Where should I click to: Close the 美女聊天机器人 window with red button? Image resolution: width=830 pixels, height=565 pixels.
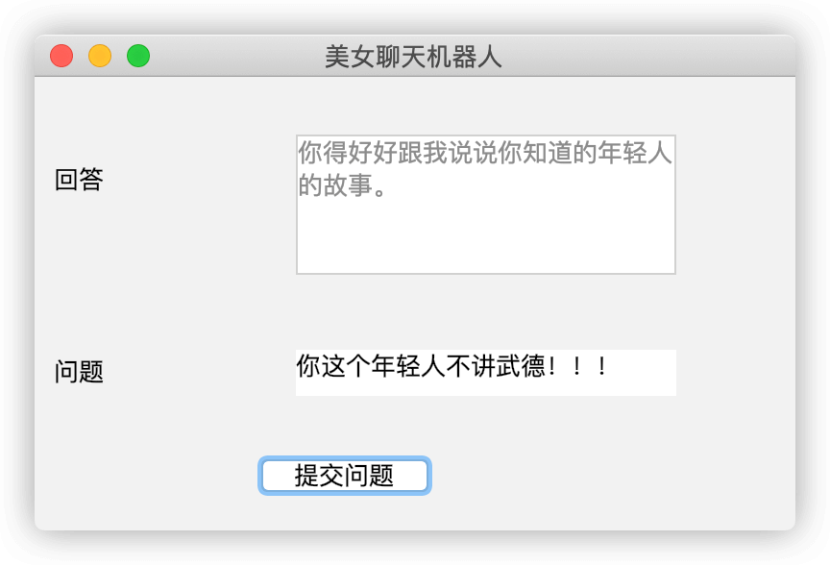[61, 56]
